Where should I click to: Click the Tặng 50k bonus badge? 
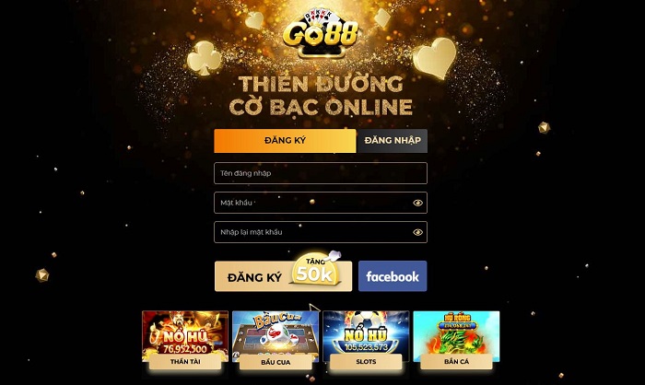(315, 269)
